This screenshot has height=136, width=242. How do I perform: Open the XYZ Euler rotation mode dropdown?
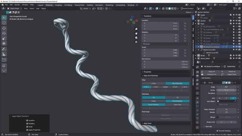point(166,44)
